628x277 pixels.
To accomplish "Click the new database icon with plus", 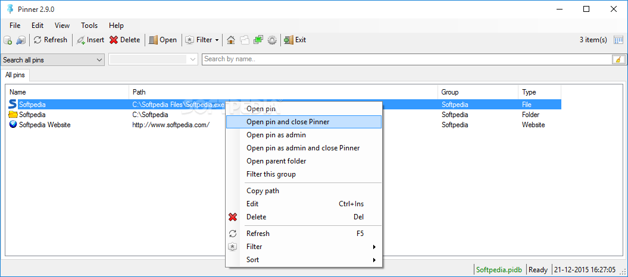I will pyautogui.click(x=8, y=40).
